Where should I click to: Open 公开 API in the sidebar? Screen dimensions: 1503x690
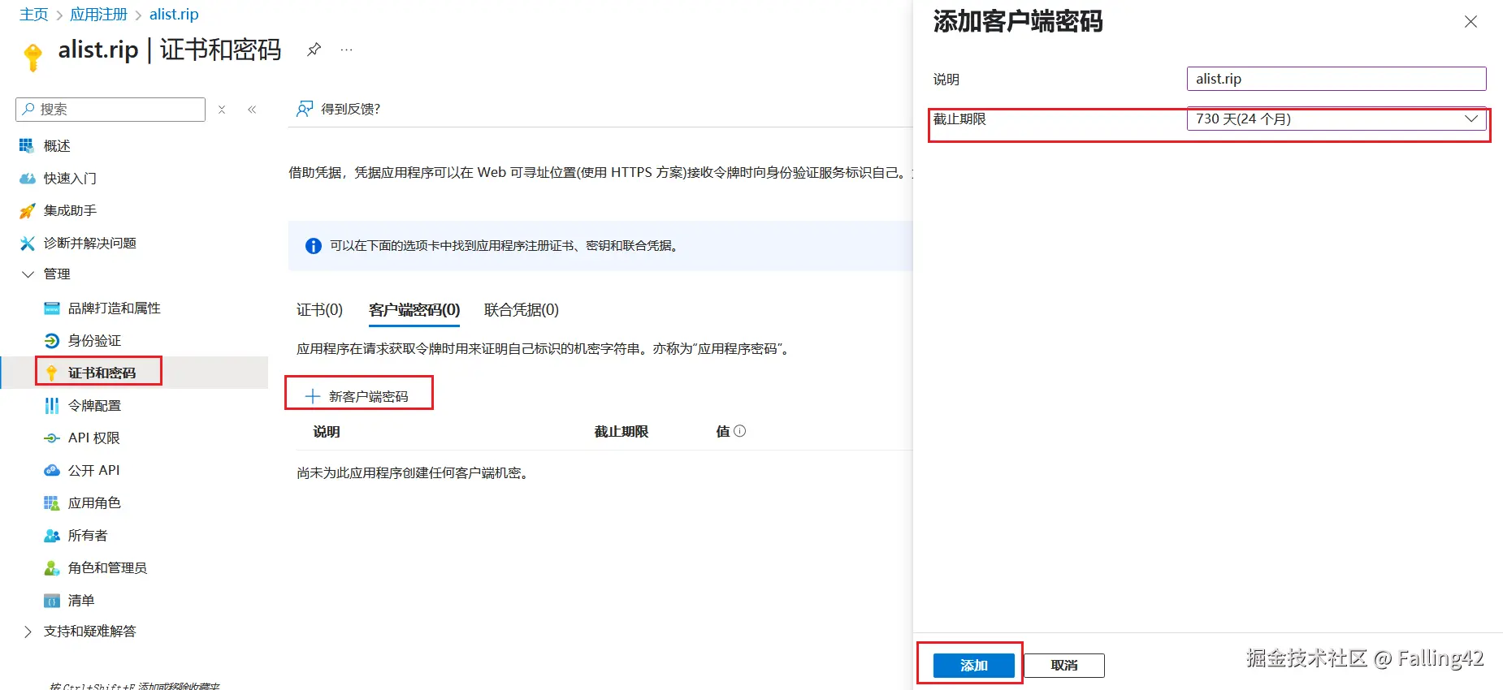click(93, 470)
